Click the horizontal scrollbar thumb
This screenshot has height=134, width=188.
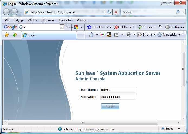[83, 123]
